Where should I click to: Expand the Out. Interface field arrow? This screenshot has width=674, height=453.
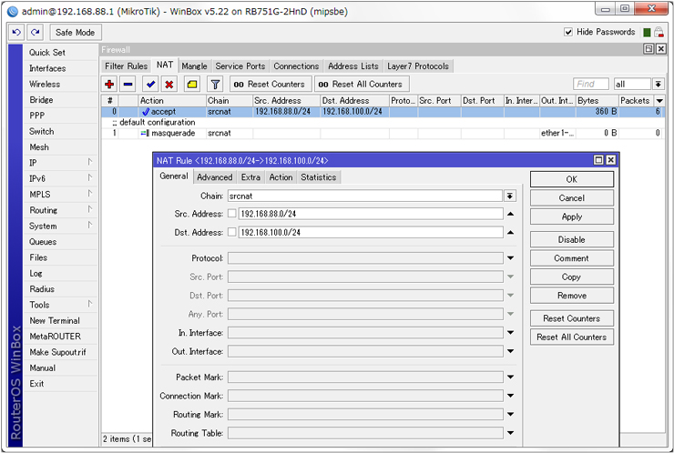click(510, 351)
